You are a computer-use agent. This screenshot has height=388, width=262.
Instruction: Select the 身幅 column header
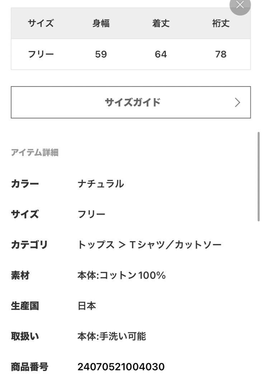point(101,23)
